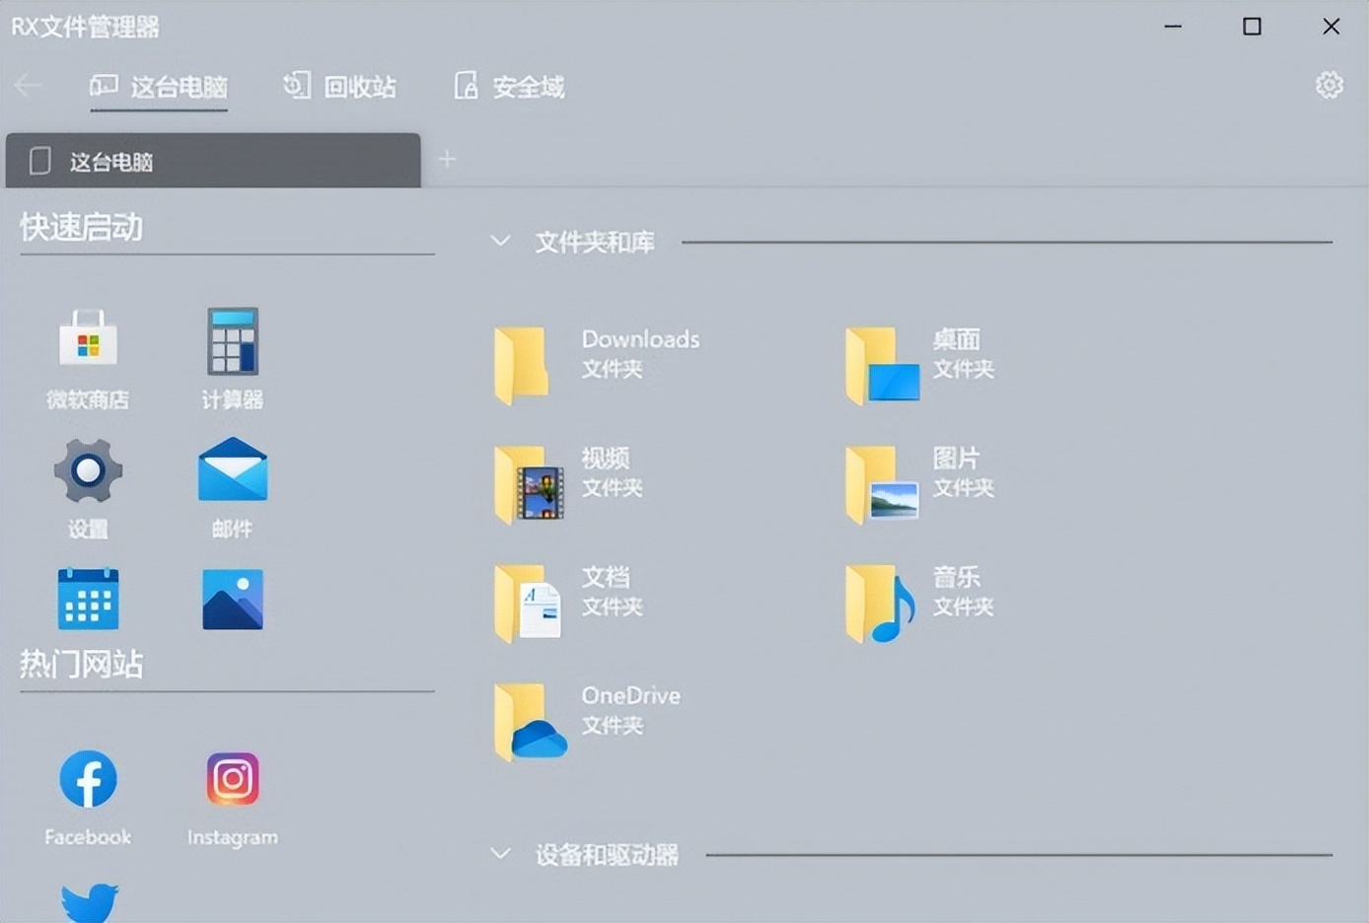
Task: Open Instagram from the popular websites section
Action: (x=232, y=779)
